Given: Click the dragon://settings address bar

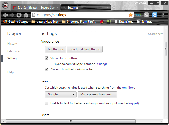Looking at the screenshot, I should (82, 15).
